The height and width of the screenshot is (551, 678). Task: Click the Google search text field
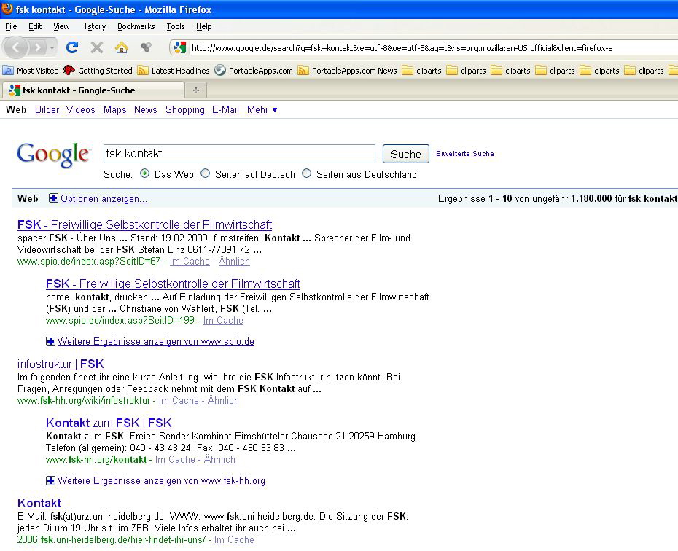(239, 154)
